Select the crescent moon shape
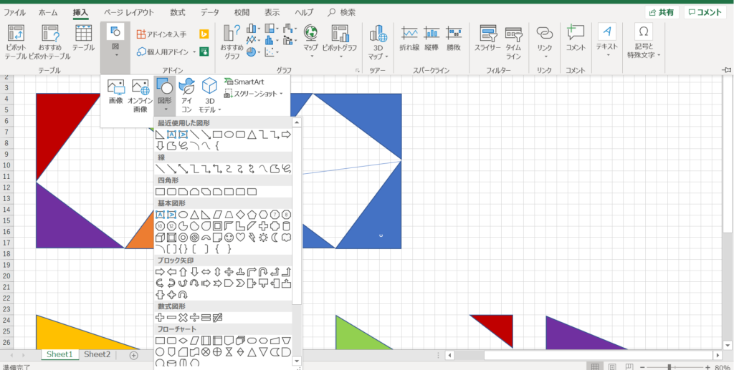This screenshot has width=734, height=370. [x=275, y=238]
